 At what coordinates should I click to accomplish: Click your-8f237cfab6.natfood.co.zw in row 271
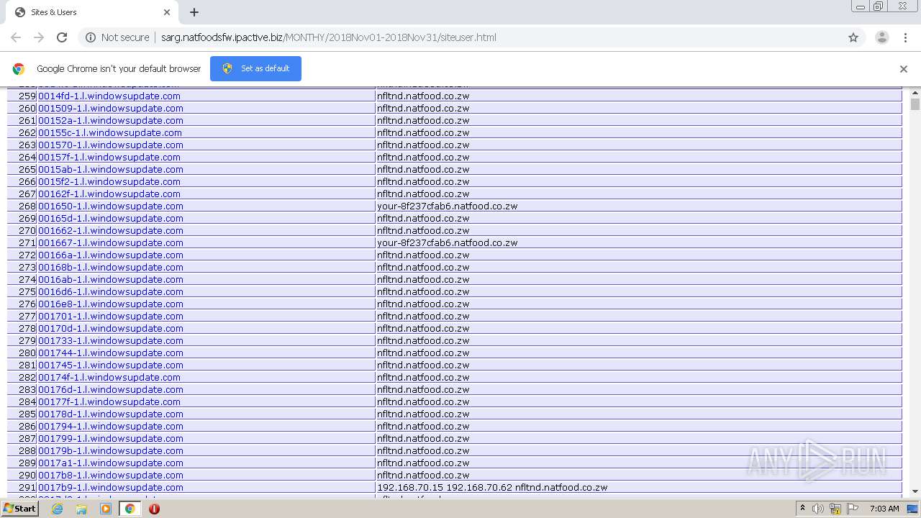click(447, 242)
